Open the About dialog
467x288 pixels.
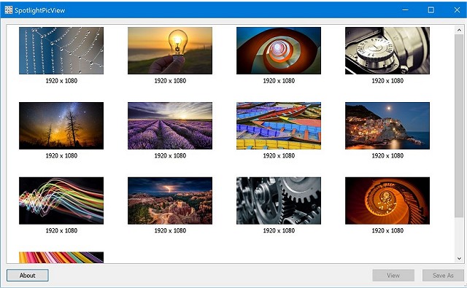click(28, 275)
